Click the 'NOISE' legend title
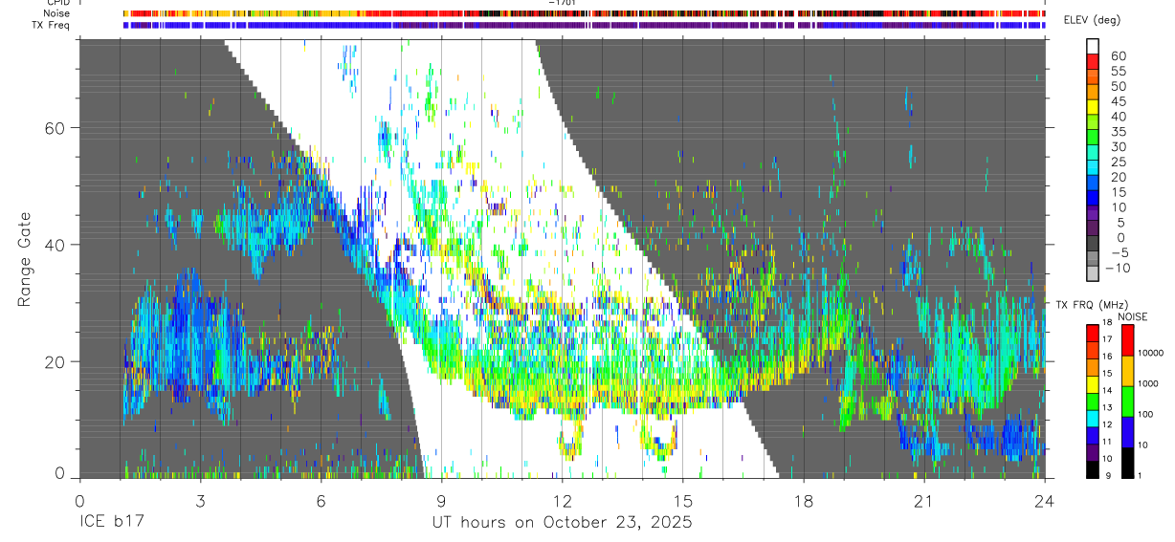The height and width of the screenshot is (542, 1175). (1133, 316)
